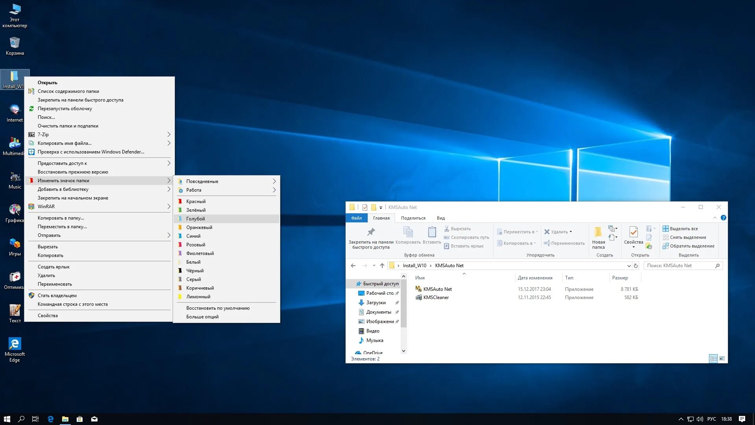The height and width of the screenshot is (425, 755).
Task: Open the Текст desktop icon
Action: tap(15, 314)
